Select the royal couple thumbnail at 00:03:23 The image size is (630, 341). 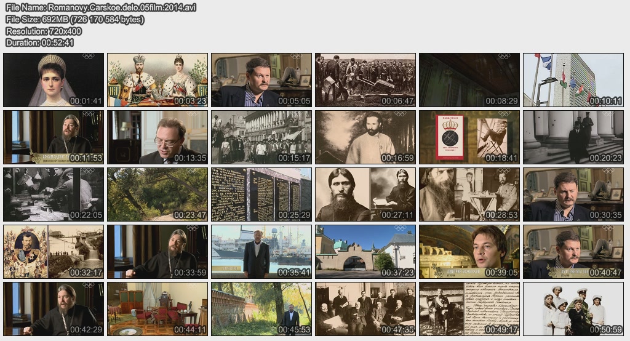point(157,80)
